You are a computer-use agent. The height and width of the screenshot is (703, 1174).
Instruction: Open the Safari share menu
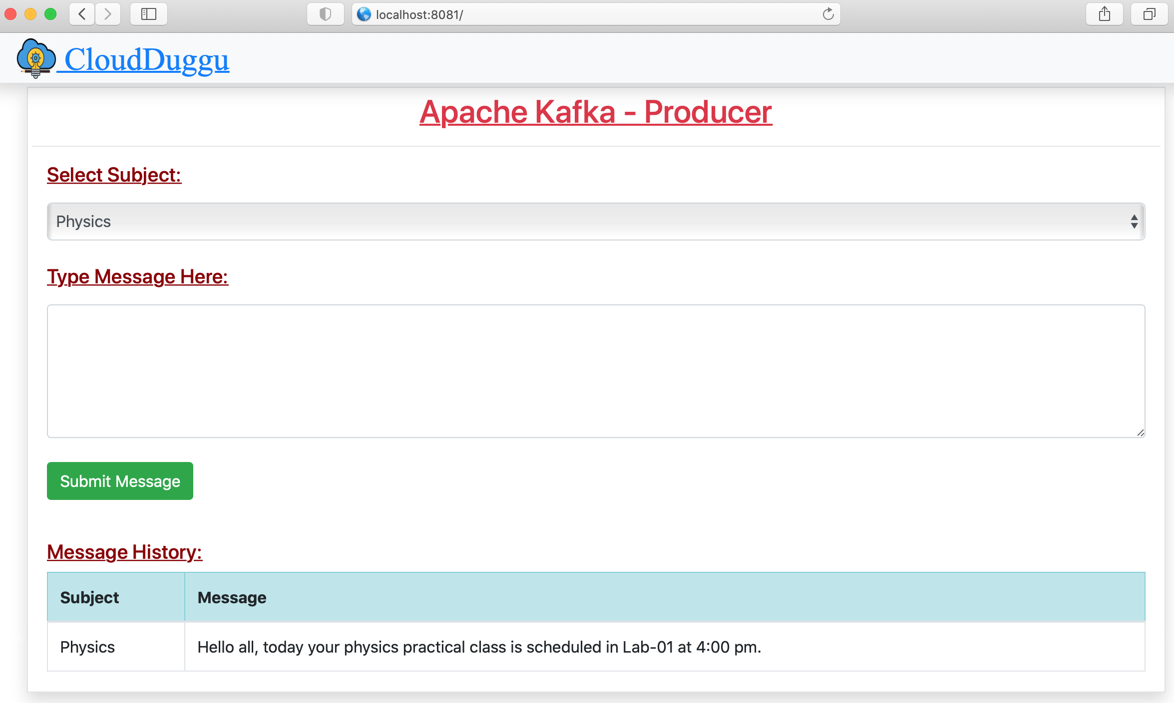coord(1104,14)
